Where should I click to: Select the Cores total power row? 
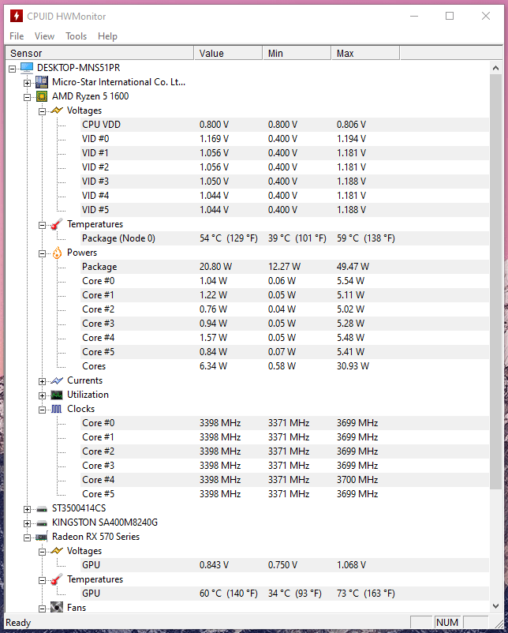[x=285, y=366]
